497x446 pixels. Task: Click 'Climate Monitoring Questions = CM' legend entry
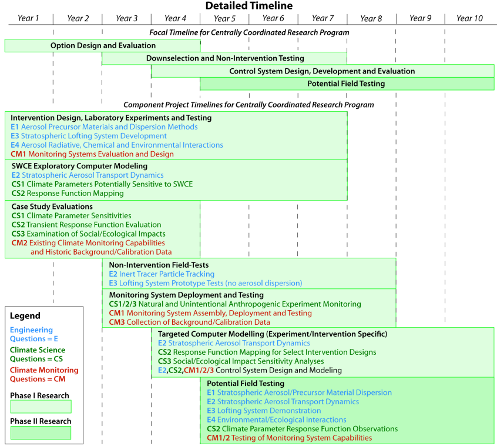(x=44, y=375)
